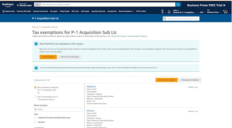Follow 'Back to P-1 Acquisition Sub Llc' link
The width and height of the screenshot is (232, 128).
[45, 27]
